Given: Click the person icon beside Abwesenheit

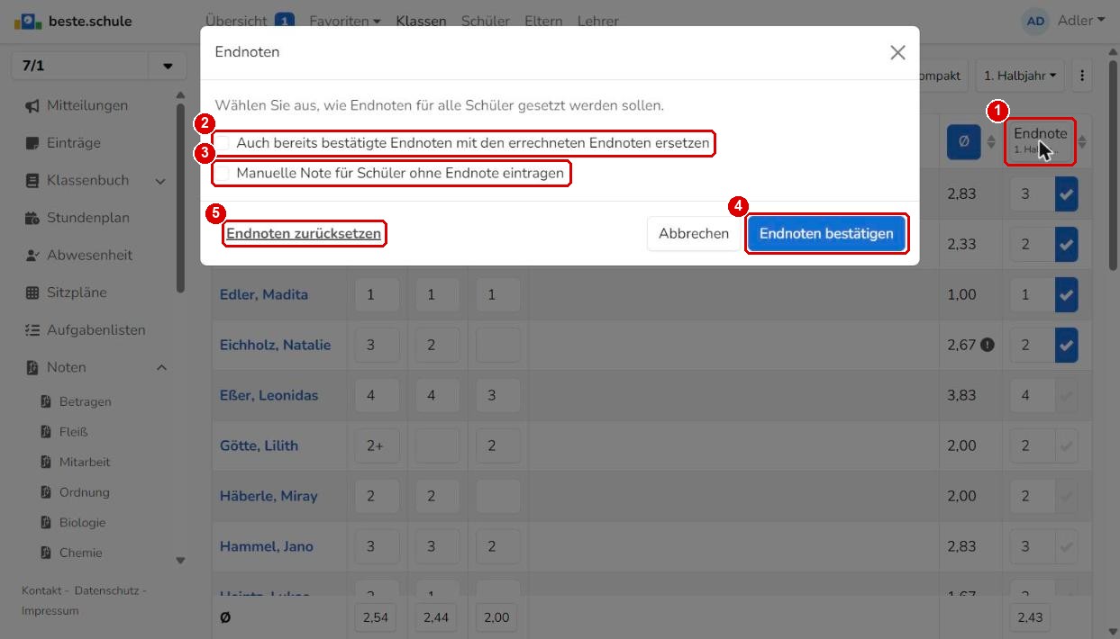Looking at the screenshot, I should coord(32,256).
